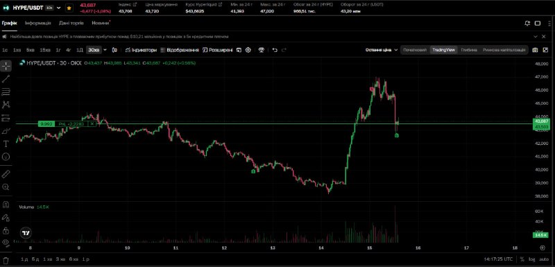Activate the magnet snap mode
The image size is (555, 267).
(x=6, y=205)
